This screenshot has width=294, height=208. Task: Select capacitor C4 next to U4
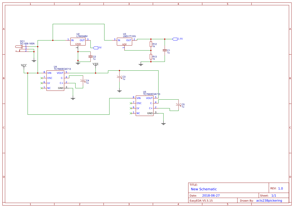pyautogui.click(x=83, y=80)
